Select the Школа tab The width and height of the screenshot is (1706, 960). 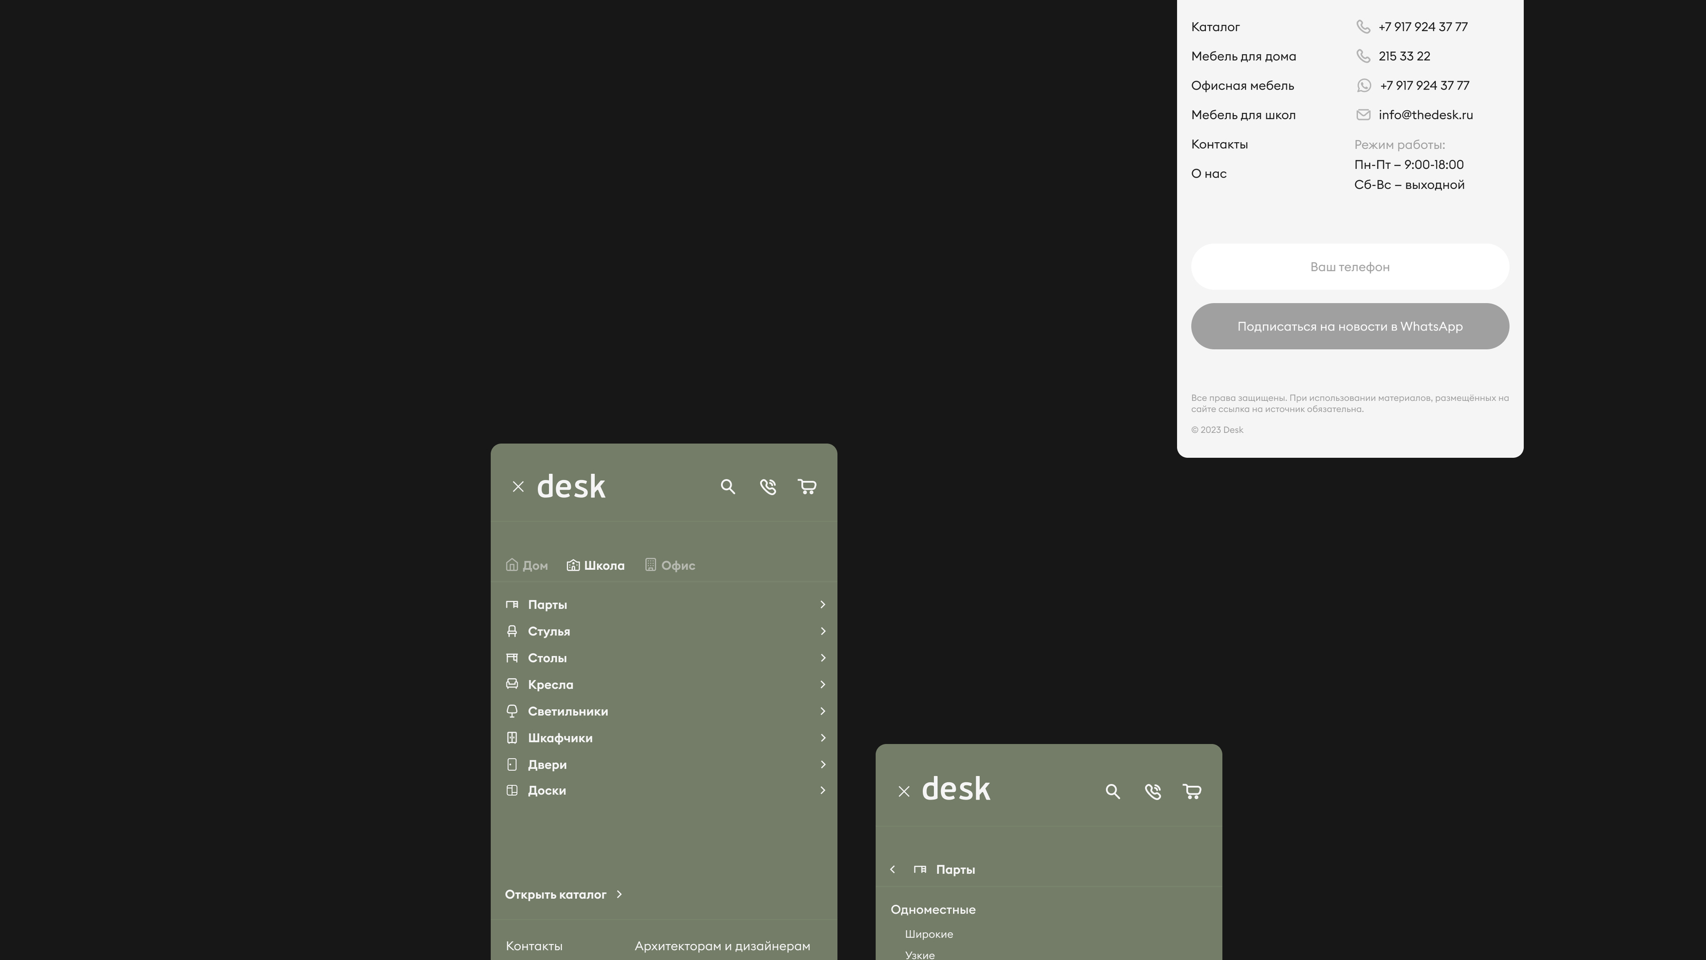(x=596, y=566)
